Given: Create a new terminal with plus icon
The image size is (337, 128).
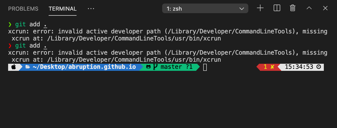Looking at the screenshot, I should coord(260,8).
